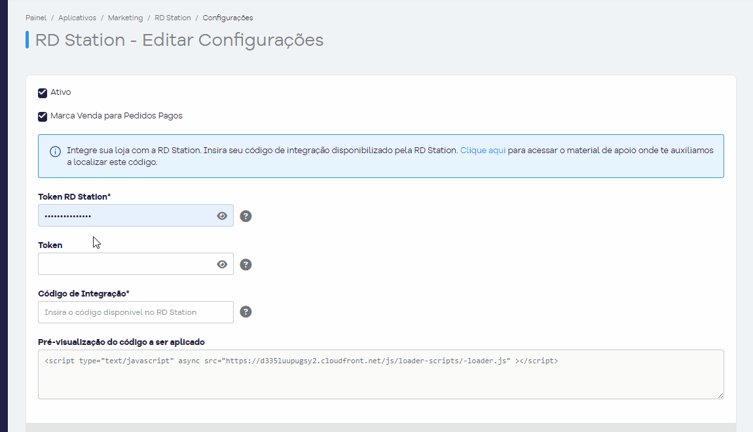Open Marketing in the breadcrumb
This screenshot has width=753, height=432.
(x=125, y=18)
